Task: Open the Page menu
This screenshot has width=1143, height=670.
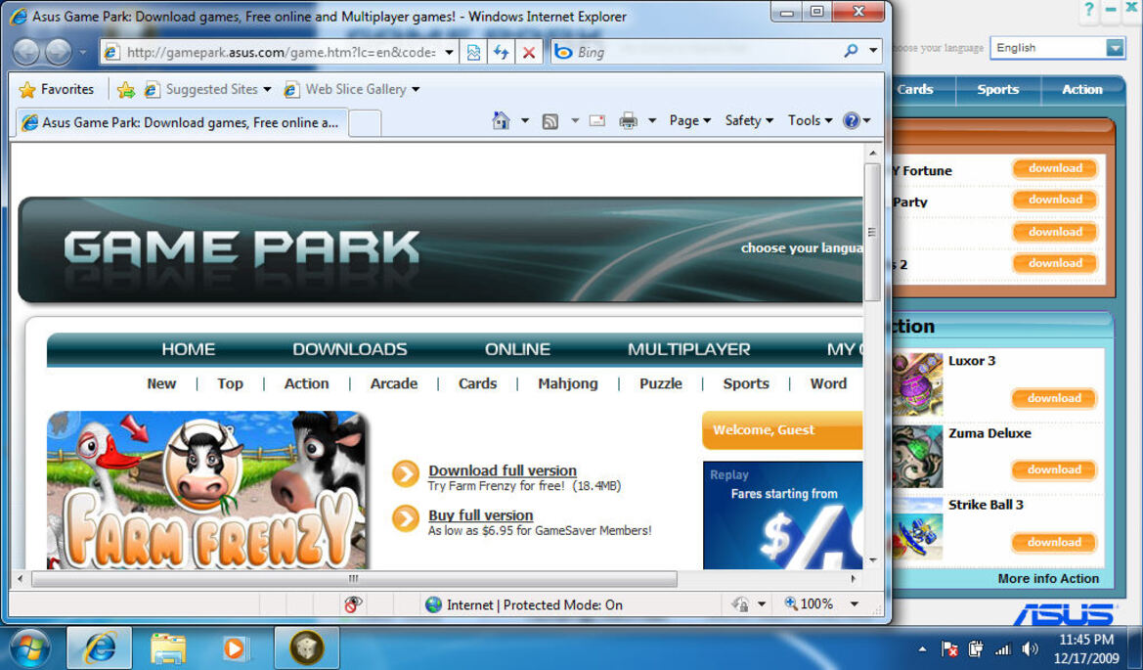Action: click(690, 121)
